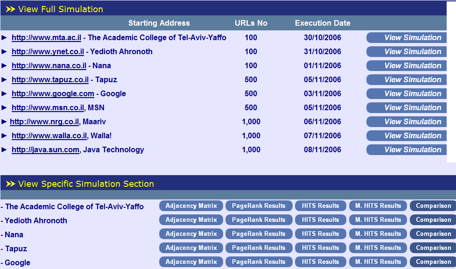This screenshot has height=269, width=456.
Task: Open View Simulation for tapuz.co.il
Action: point(407,79)
